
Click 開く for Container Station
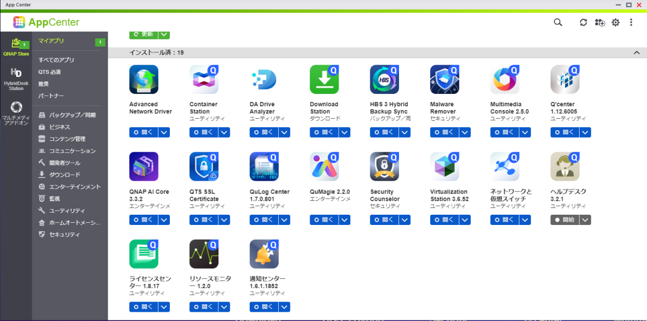[203, 132]
